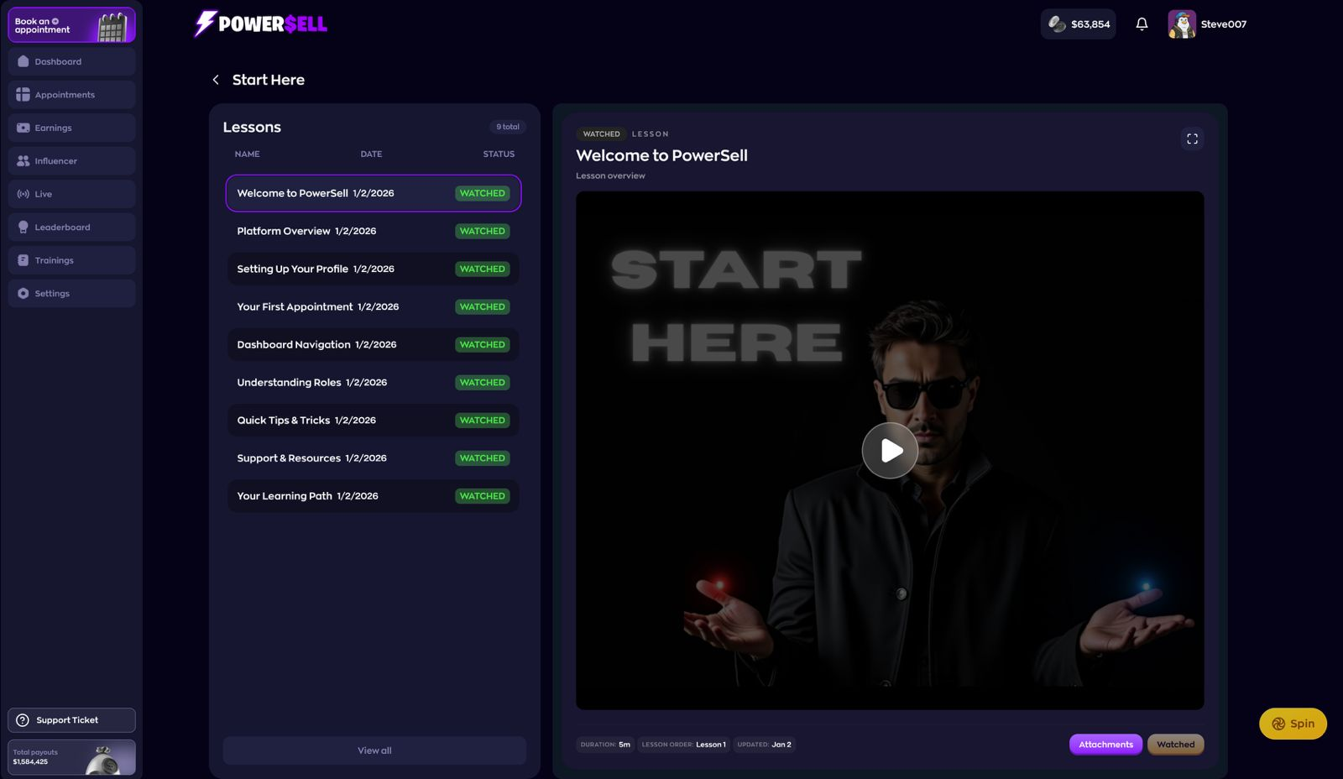
Task: Click the notification bell icon
Action: [1142, 24]
